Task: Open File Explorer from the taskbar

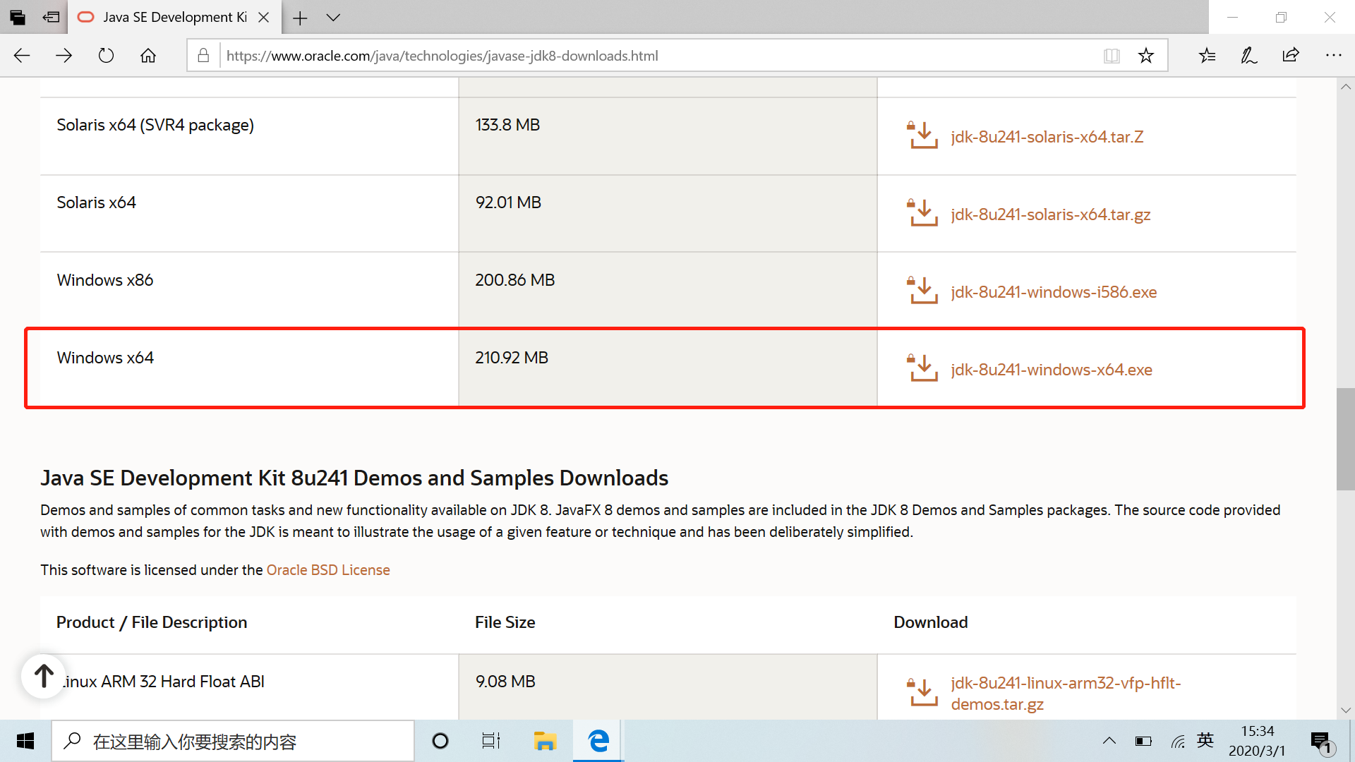Action: coord(545,741)
